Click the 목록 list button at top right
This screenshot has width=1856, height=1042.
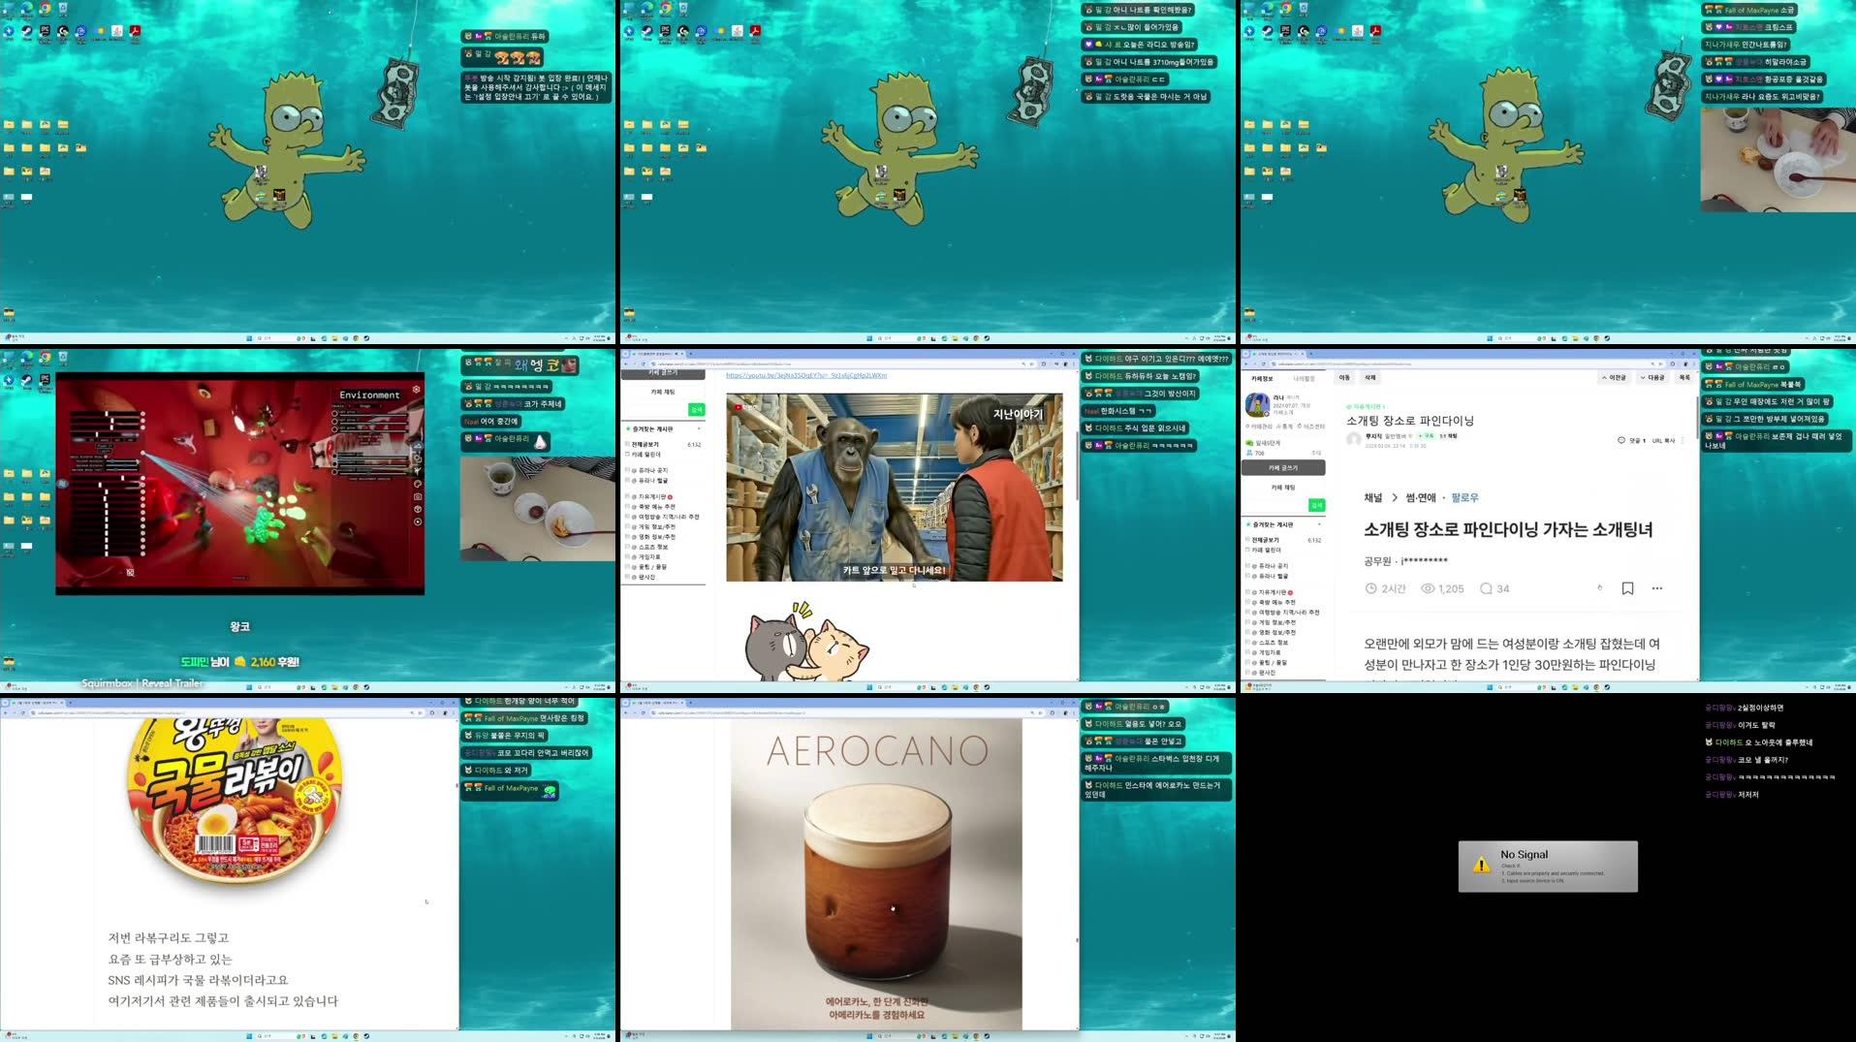[1685, 378]
